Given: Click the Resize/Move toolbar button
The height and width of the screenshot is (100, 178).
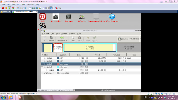Looking at the screenshot, I should pos(62,39).
